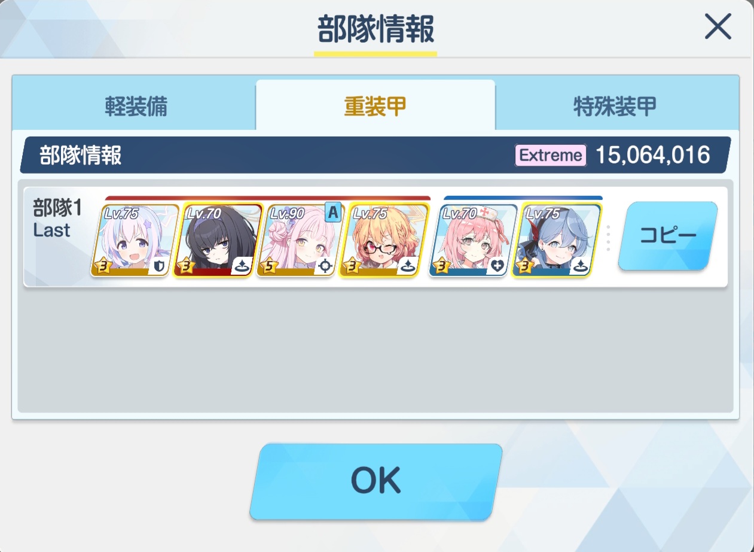Click the healer heart icon on nurse student
Viewport: 754px width, 552px height.
[x=497, y=267]
